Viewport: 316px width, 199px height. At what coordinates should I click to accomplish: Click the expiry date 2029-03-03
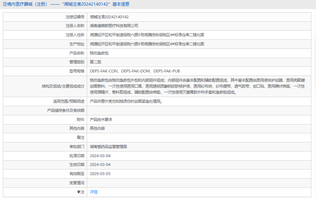point(100,174)
